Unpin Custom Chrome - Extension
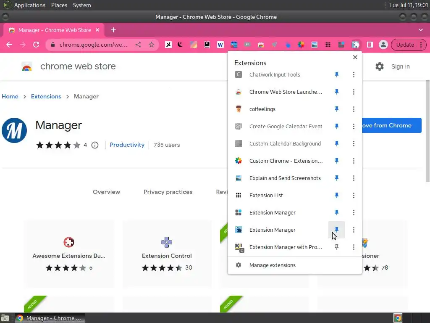Image resolution: width=430 pixels, height=323 pixels. pyautogui.click(x=336, y=161)
